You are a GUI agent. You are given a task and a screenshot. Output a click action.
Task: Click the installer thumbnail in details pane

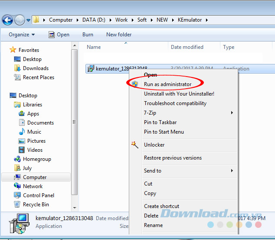pyautogui.click(x=19, y=224)
